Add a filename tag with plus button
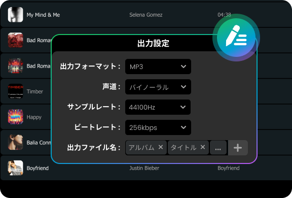Screen dimensions: 292x198 pyautogui.click(x=238, y=148)
